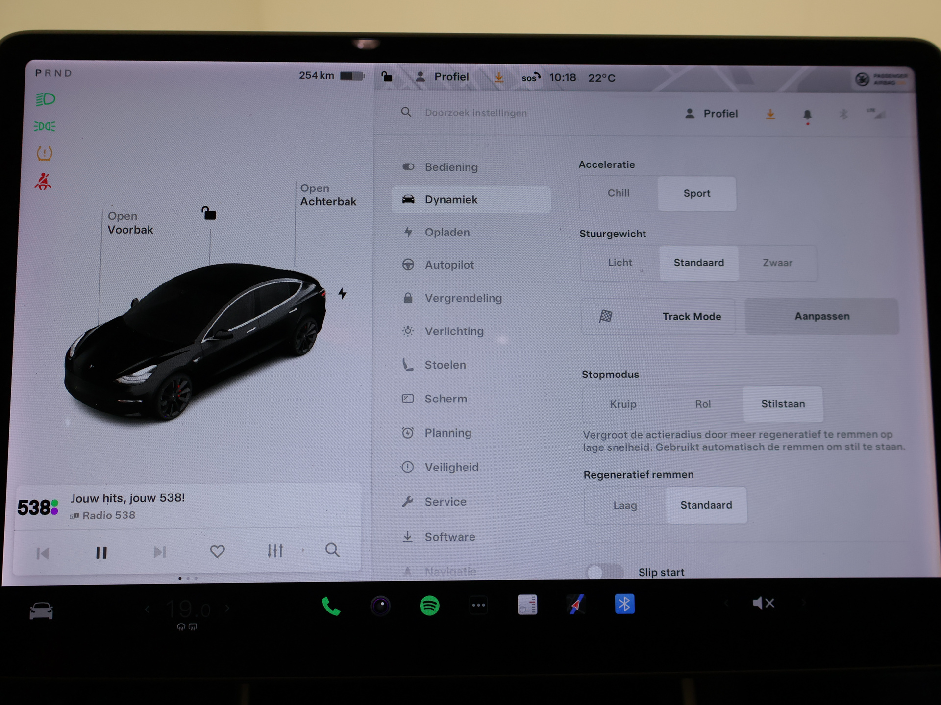Tap the padlock icon above the car
Screen dimensions: 941x705
(209, 213)
